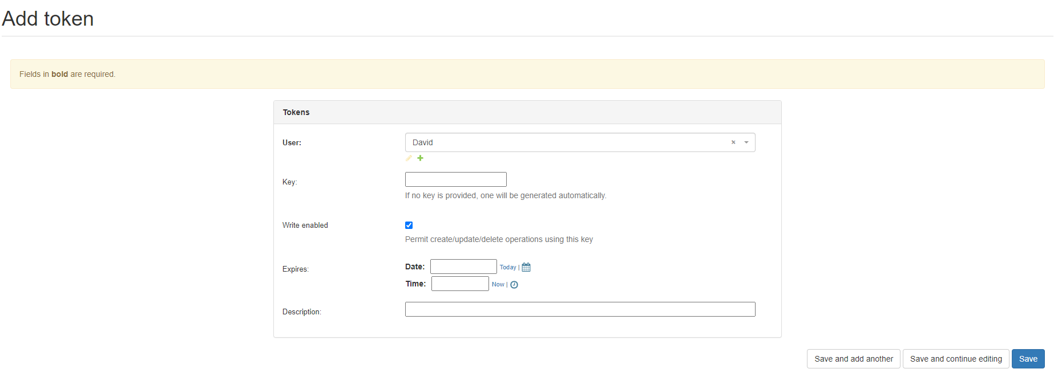Expand the User dropdown arrow

746,142
